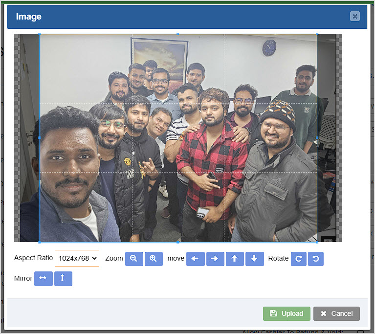The image size is (375, 334).
Task: Move the image left with the arrow button
Action: (x=196, y=259)
